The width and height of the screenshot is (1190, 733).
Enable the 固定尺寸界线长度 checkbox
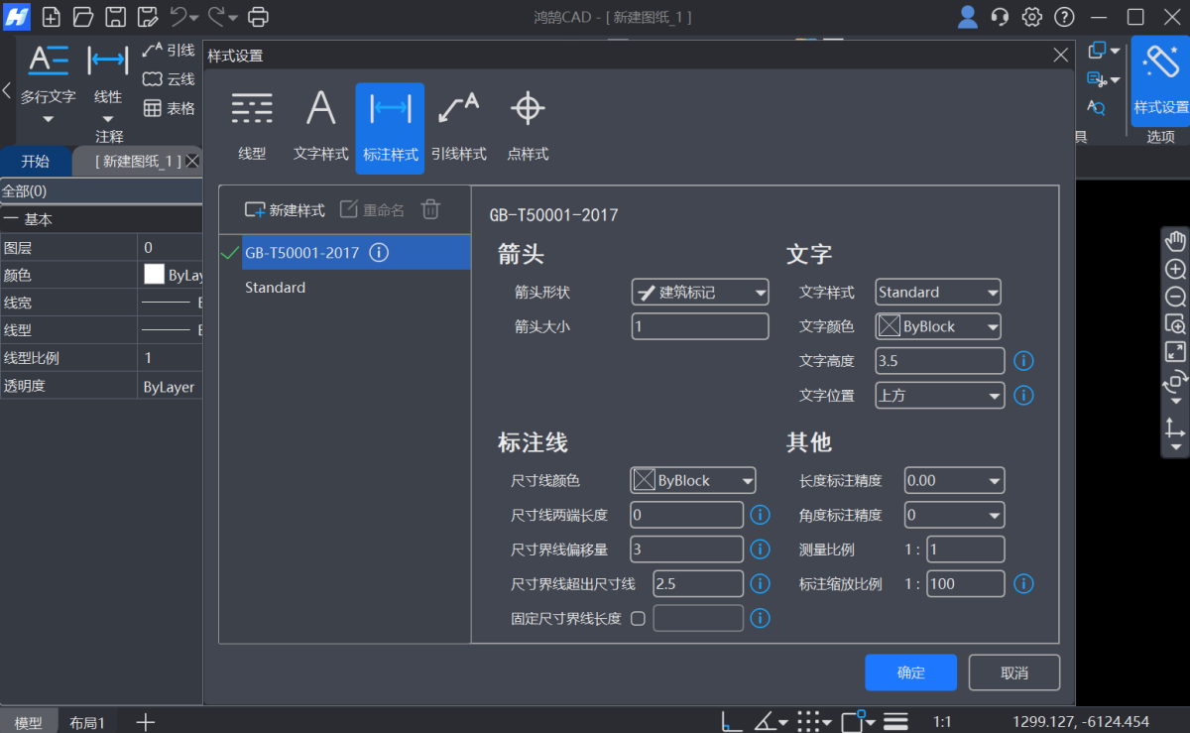[x=639, y=617]
